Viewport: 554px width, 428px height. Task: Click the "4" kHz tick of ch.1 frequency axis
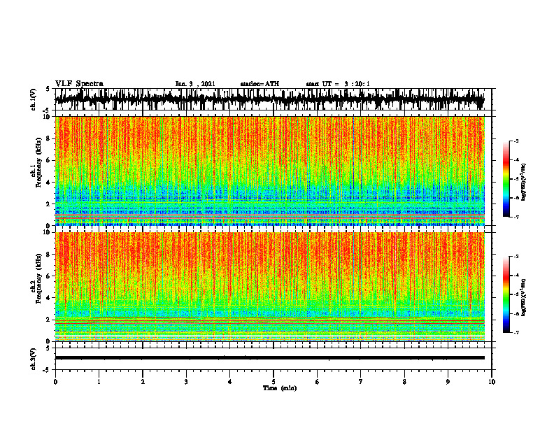coord(48,183)
